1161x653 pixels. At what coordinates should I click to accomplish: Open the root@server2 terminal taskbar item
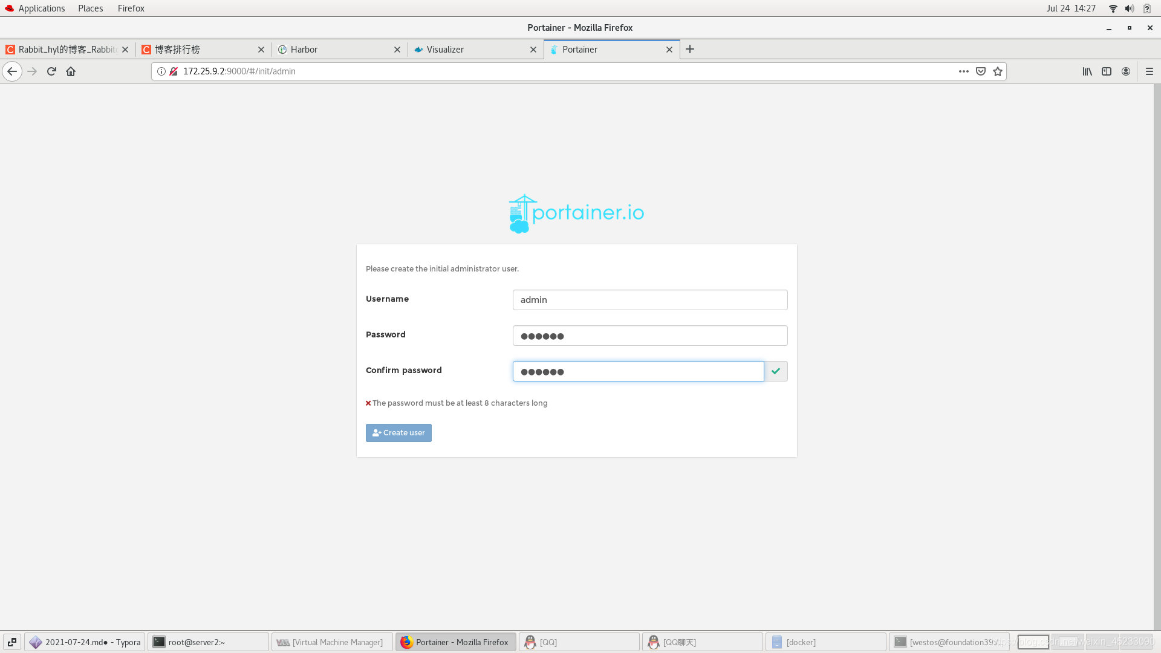click(209, 642)
